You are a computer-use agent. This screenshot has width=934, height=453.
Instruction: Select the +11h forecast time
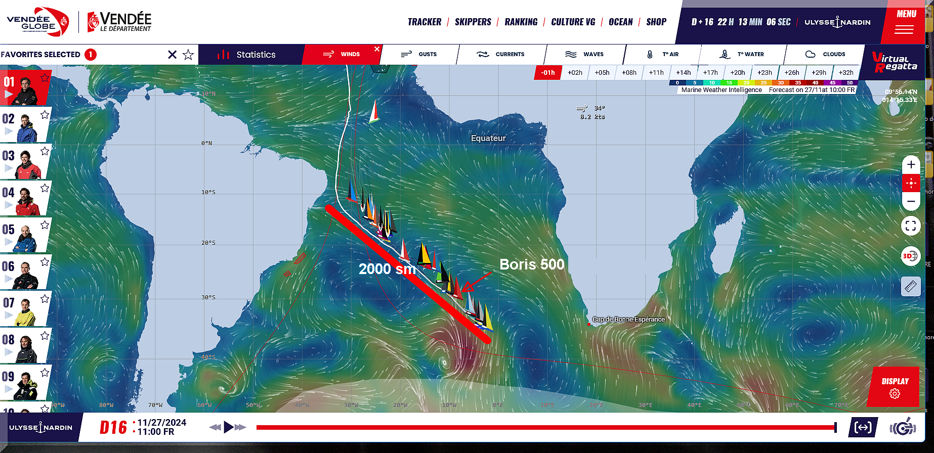pos(656,73)
